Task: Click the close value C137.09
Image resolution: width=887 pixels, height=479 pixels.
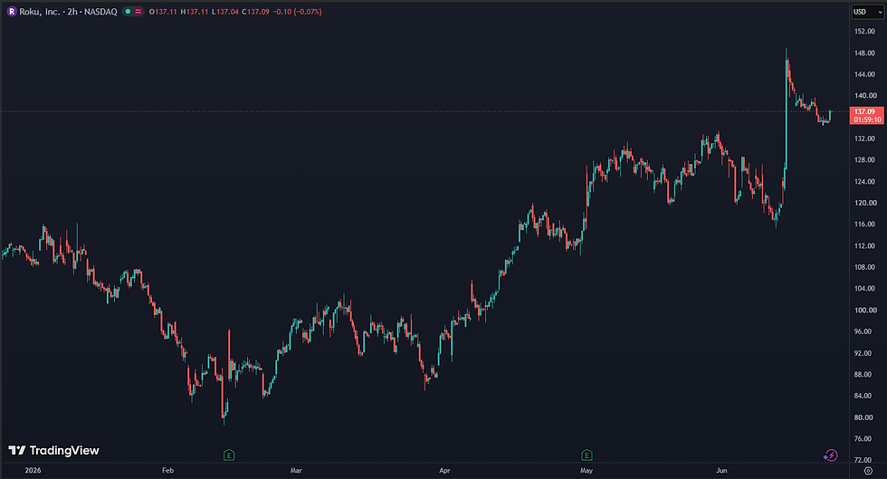Action: coord(255,12)
